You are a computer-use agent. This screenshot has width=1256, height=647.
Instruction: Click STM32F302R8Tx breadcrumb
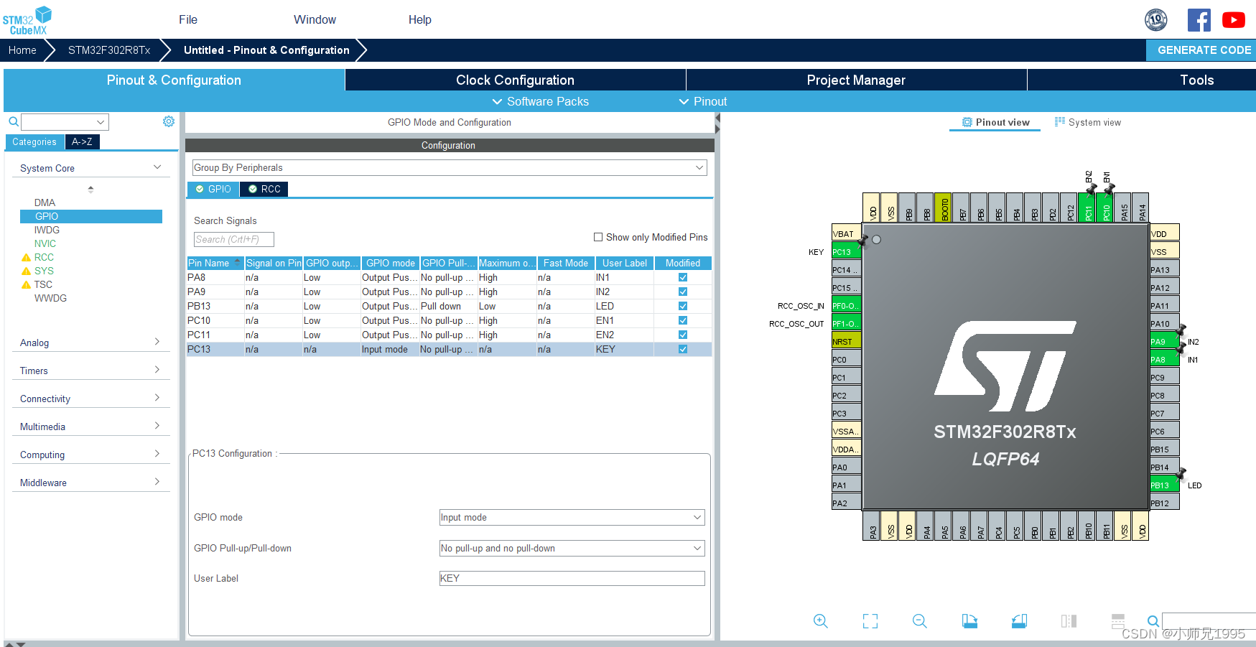tap(109, 50)
